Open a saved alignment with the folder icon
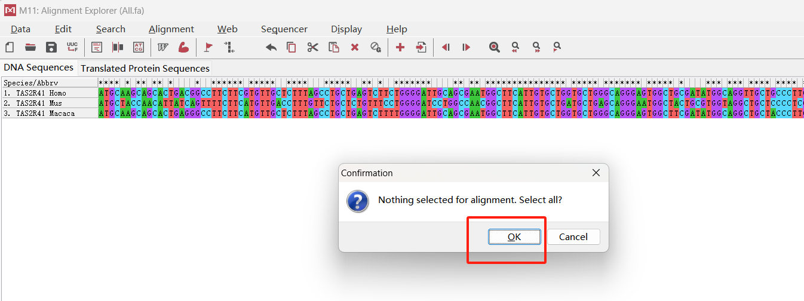Viewport: 804px width, 301px height. (x=30, y=47)
